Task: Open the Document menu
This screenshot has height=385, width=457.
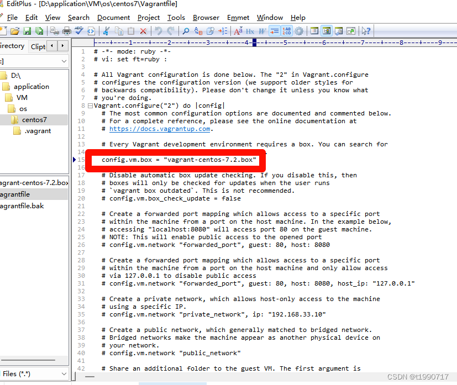Action: pyautogui.click(x=113, y=18)
